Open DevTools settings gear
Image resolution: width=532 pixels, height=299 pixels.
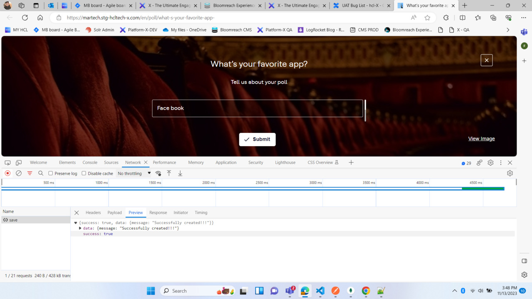490,162
